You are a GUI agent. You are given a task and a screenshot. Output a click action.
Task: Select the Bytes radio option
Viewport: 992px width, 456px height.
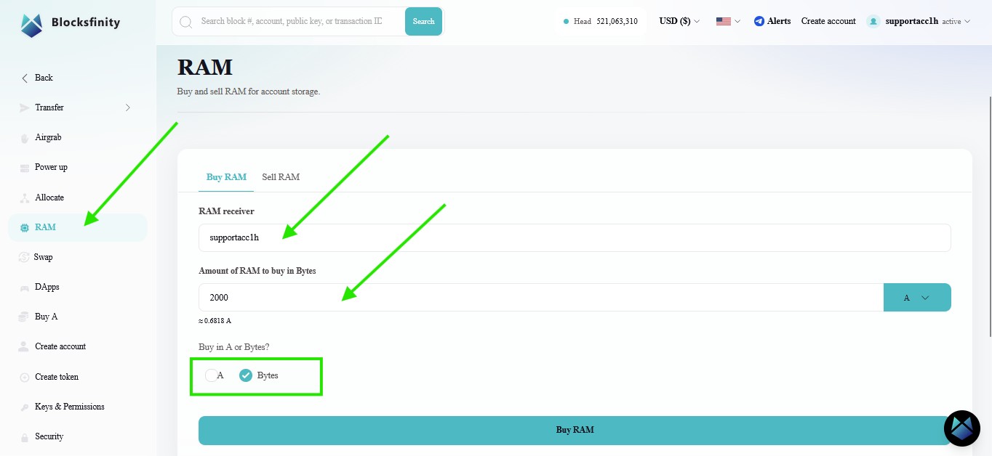pyautogui.click(x=246, y=375)
